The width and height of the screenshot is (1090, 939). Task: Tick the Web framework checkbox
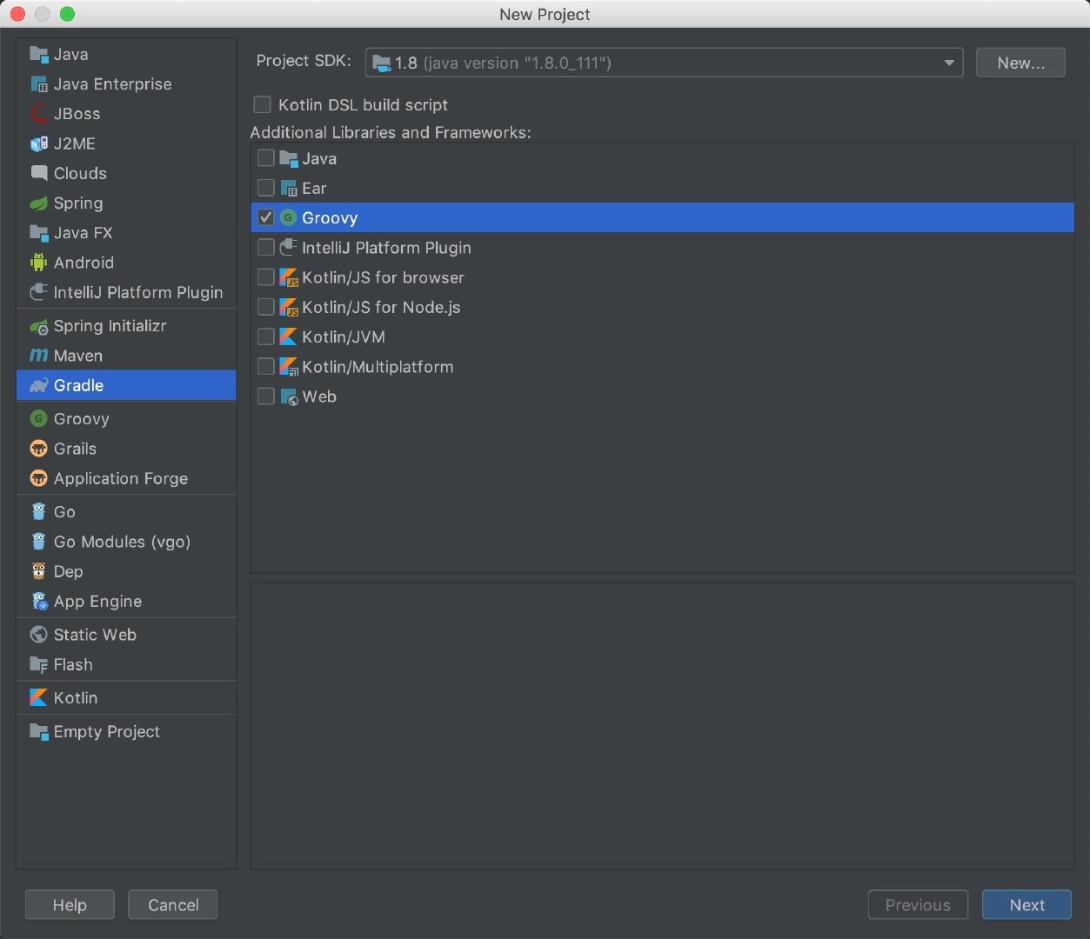point(266,396)
